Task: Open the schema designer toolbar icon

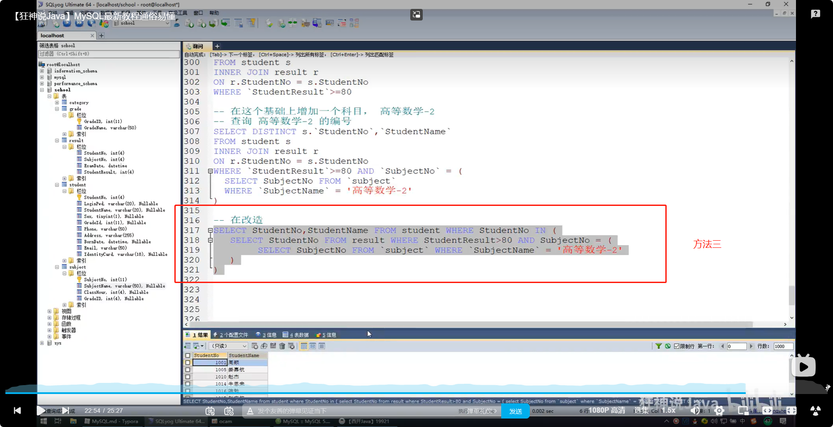Action: [355, 23]
